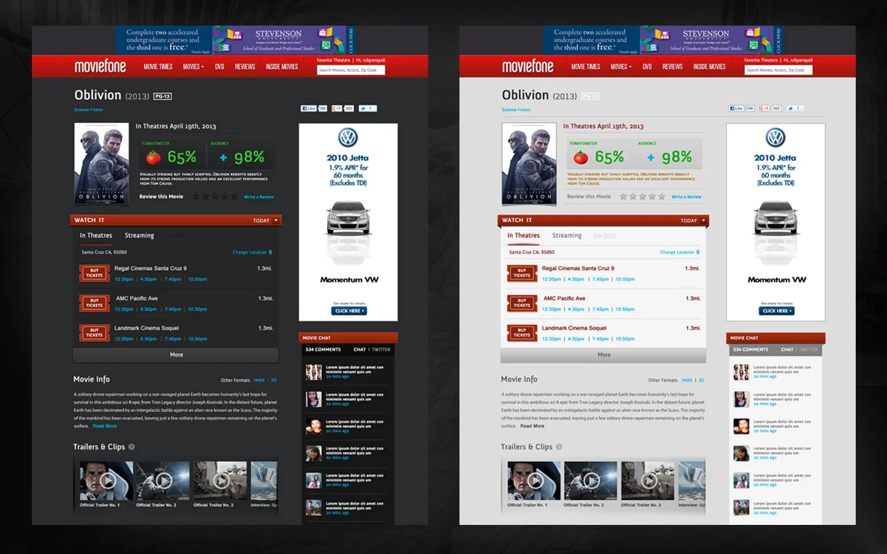Switch to On DVD tab in light version
Image resolution: width=887 pixels, height=554 pixels.
pos(604,236)
